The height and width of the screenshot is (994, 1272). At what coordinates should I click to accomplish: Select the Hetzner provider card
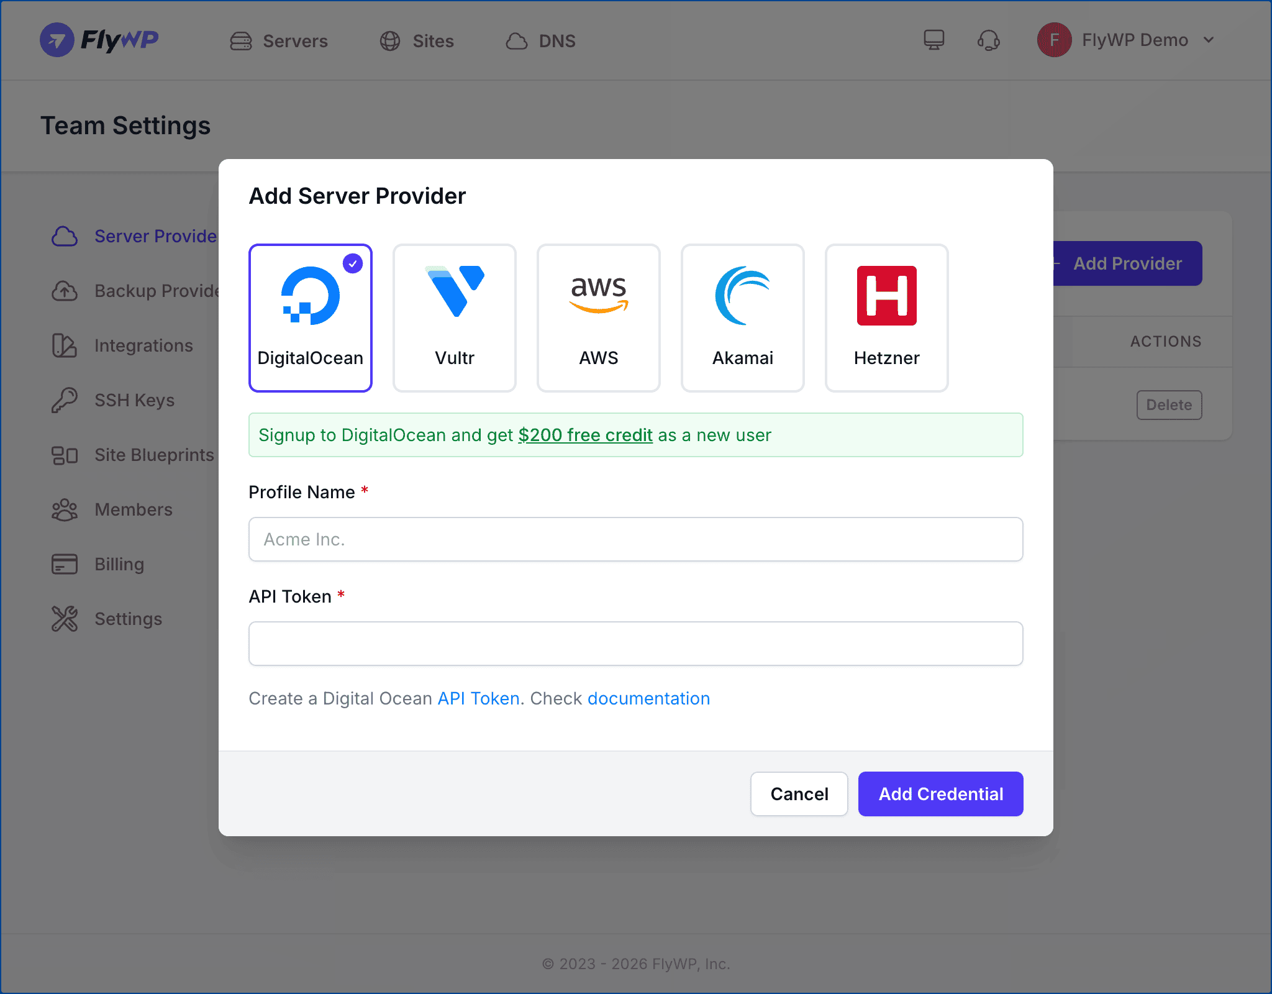(887, 318)
